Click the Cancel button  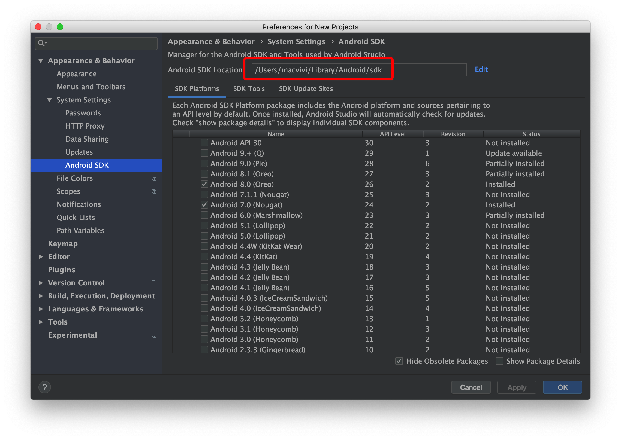click(471, 387)
